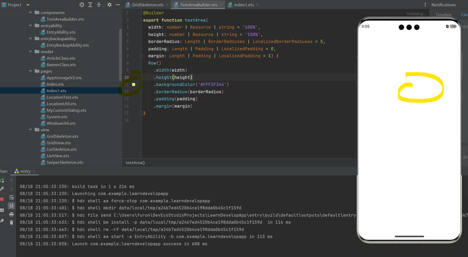
Task: Open SwiperSkeleton.ets in project tree
Action: point(65,162)
